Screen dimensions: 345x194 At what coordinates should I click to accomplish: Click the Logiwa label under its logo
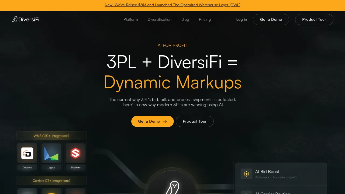(51, 168)
